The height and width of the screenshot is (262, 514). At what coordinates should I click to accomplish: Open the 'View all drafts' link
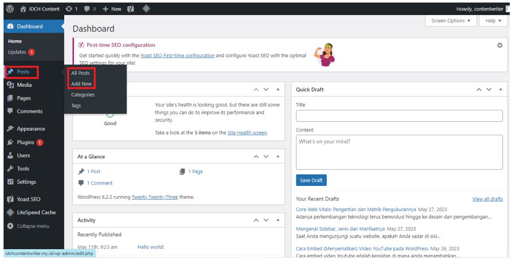489,199
